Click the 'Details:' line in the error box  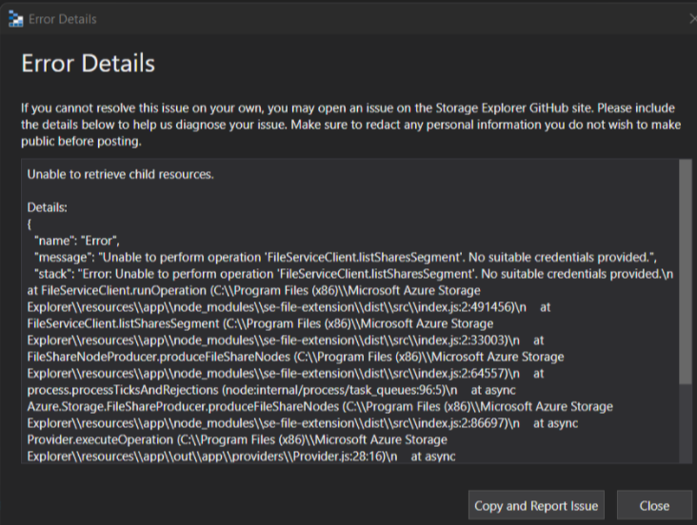[47, 207]
